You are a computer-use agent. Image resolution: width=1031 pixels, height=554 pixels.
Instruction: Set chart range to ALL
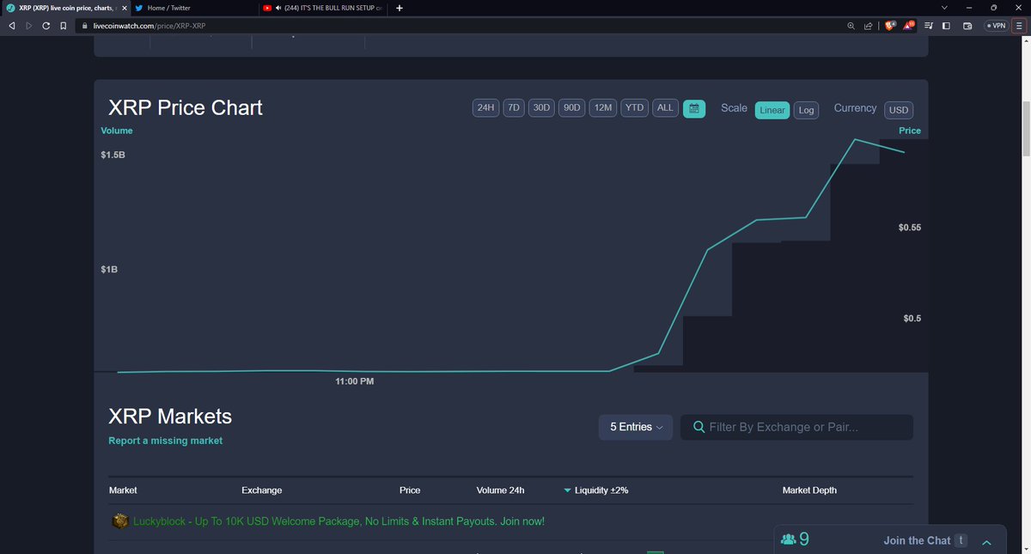tap(665, 108)
